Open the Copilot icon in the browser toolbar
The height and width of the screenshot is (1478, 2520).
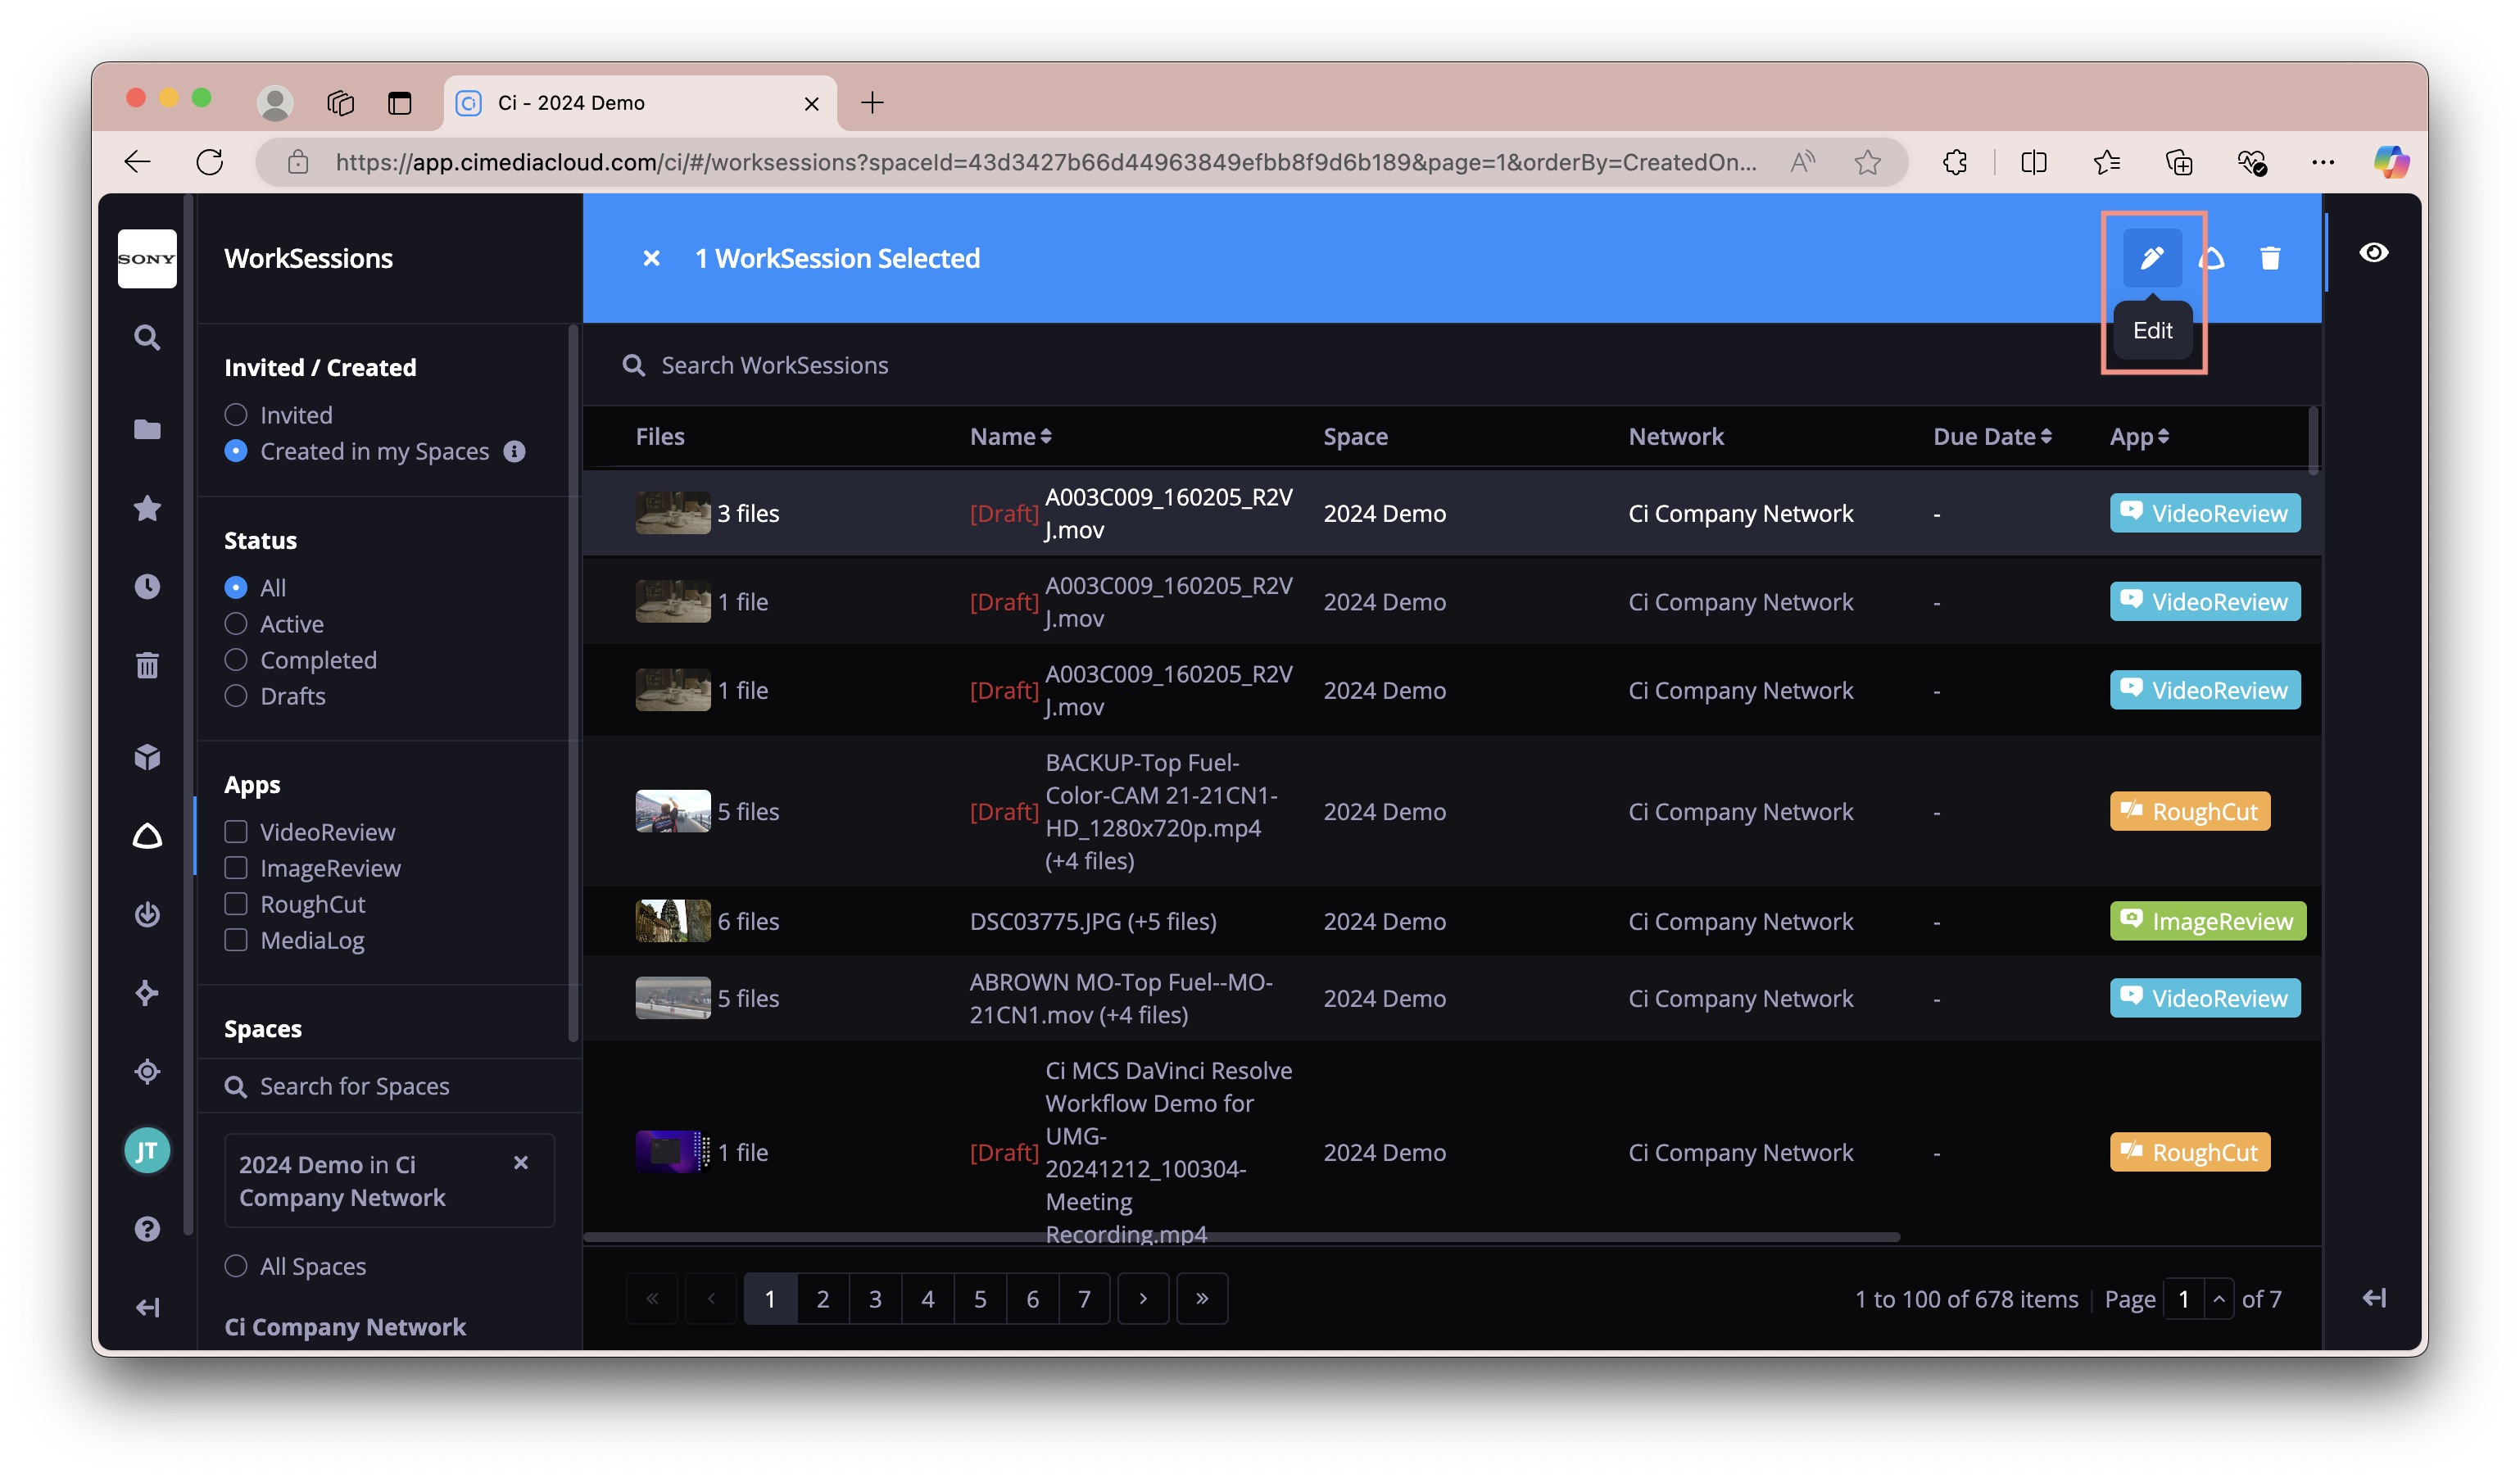2391,162
